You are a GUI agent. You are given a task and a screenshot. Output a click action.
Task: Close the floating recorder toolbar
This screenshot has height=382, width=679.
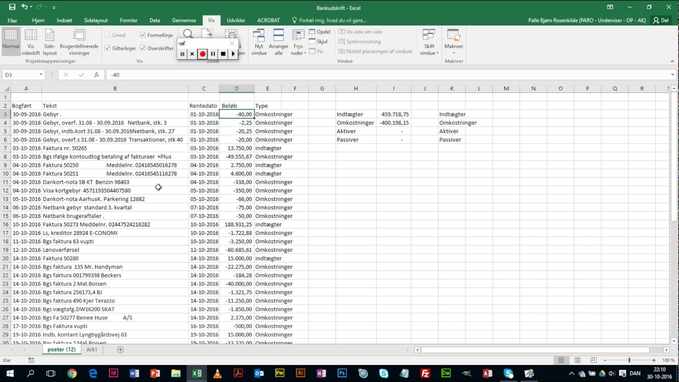231,44
